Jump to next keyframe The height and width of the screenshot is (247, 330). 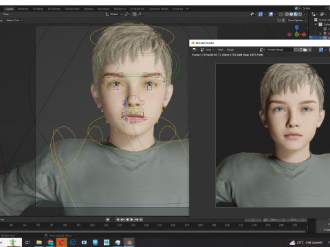136,220
